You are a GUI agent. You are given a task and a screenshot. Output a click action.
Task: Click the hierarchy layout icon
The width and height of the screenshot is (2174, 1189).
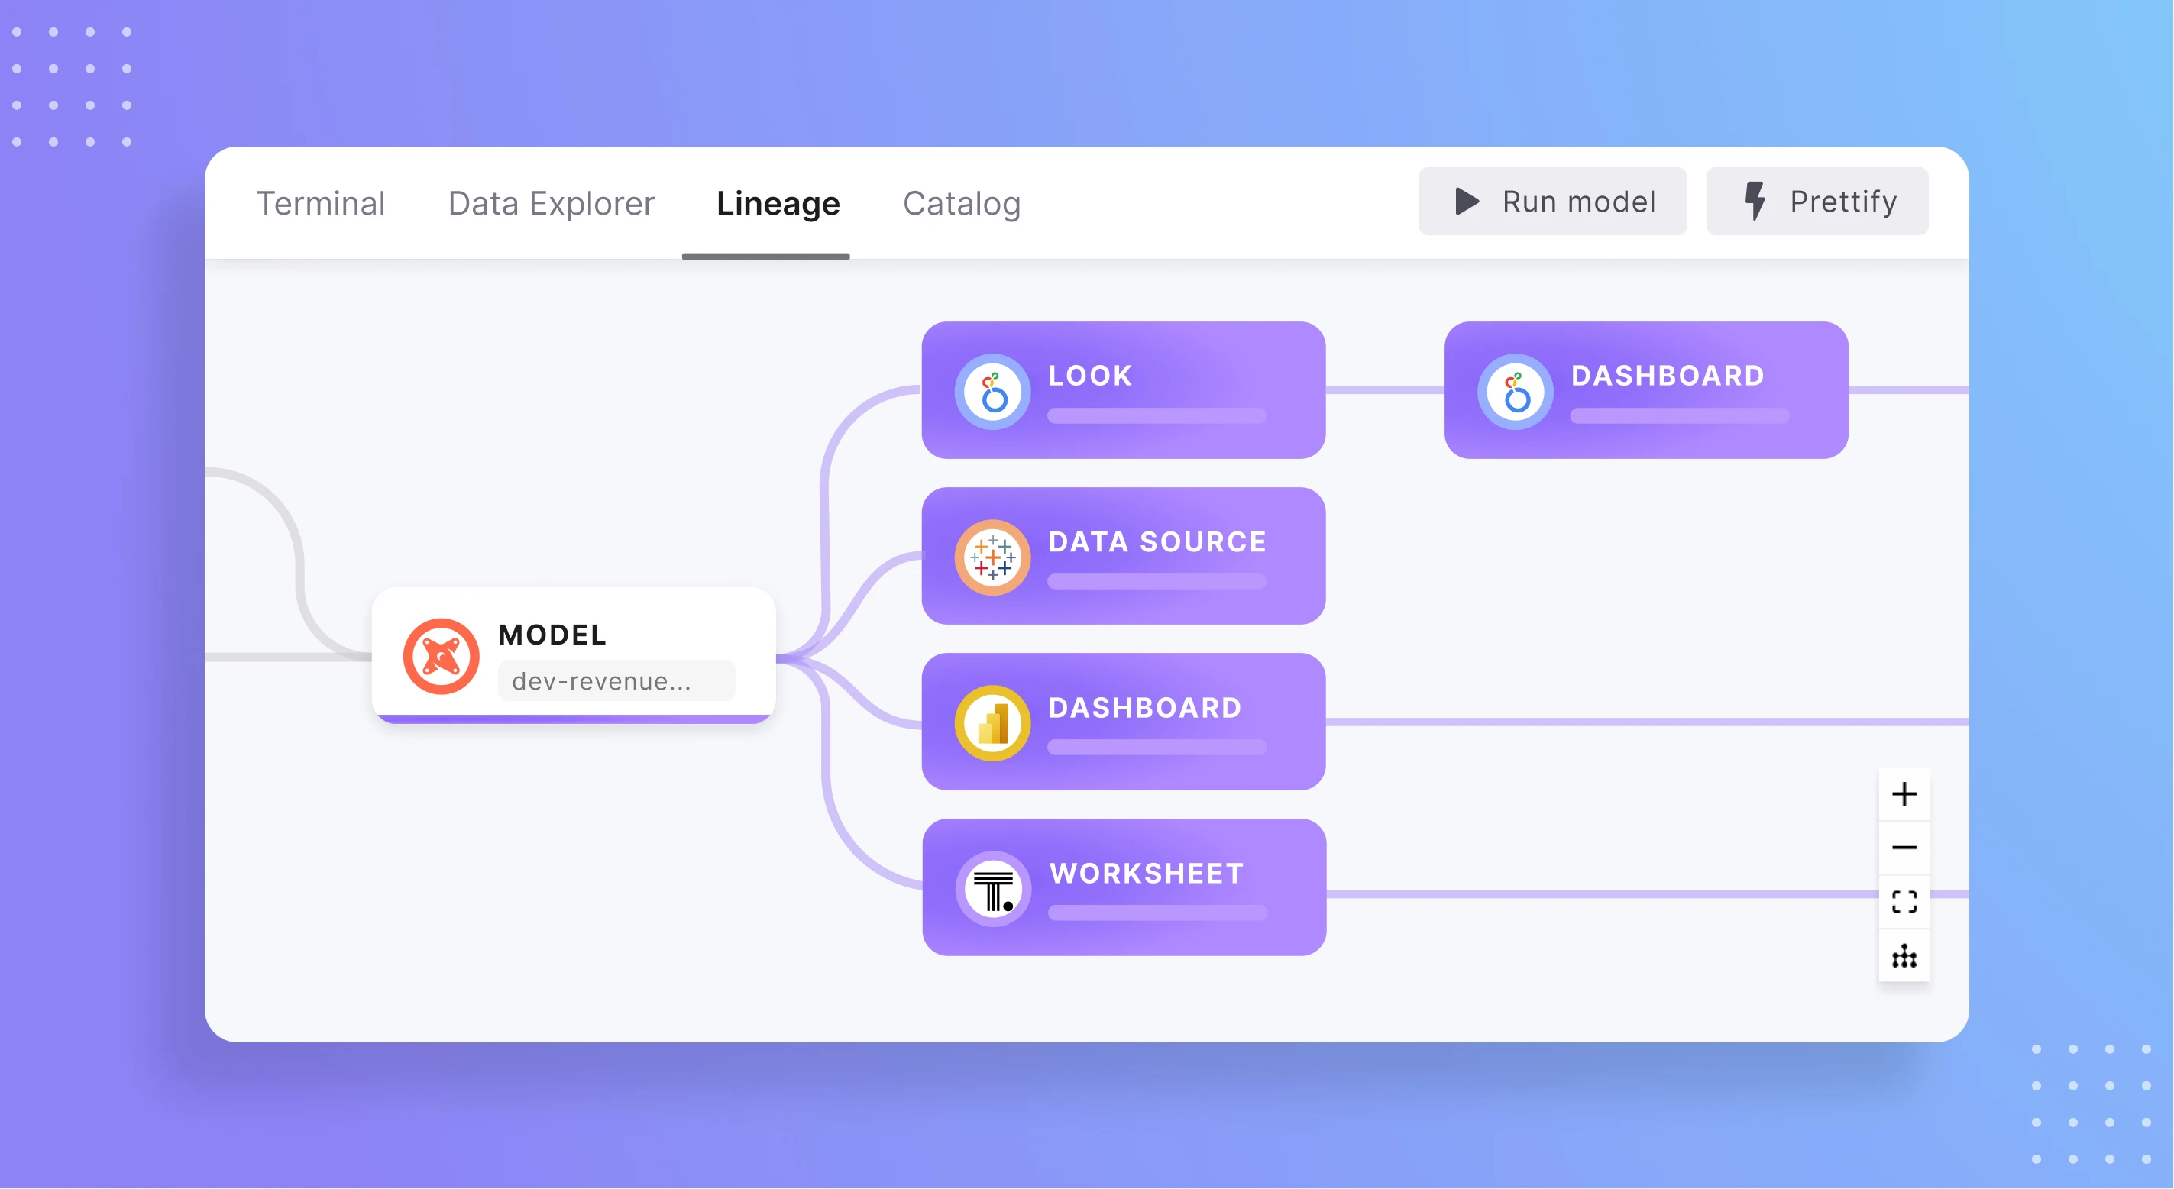tap(1904, 956)
